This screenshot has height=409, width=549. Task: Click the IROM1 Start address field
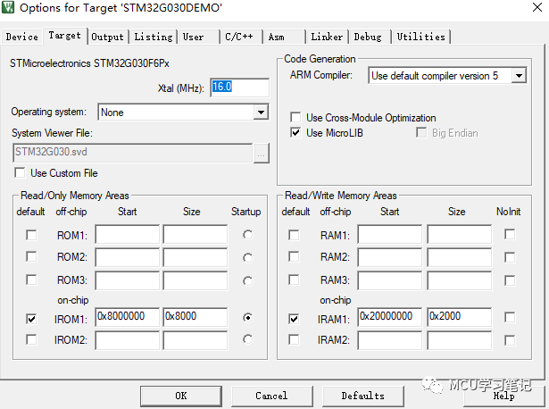click(x=127, y=317)
